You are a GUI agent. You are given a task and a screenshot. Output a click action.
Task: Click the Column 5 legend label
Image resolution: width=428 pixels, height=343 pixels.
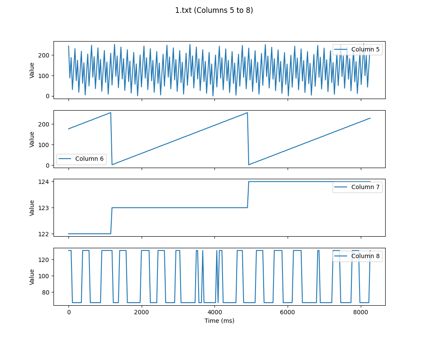(x=365, y=49)
